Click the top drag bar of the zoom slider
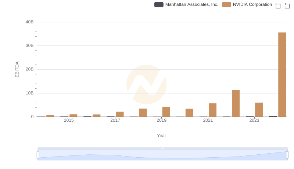This screenshot has height=169, width=294. pyautogui.click(x=162, y=148)
